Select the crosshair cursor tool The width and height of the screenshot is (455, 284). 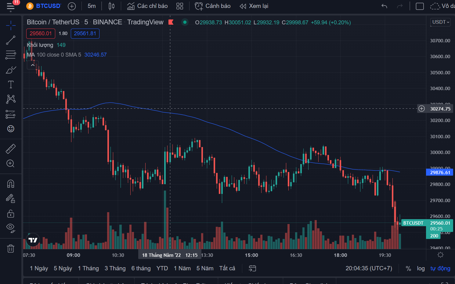(11, 25)
